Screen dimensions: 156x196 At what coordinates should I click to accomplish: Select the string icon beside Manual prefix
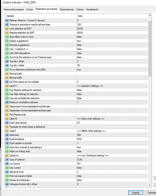point(7,74)
